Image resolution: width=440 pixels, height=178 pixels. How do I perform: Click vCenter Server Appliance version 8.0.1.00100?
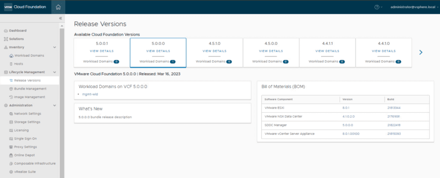(351, 134)
